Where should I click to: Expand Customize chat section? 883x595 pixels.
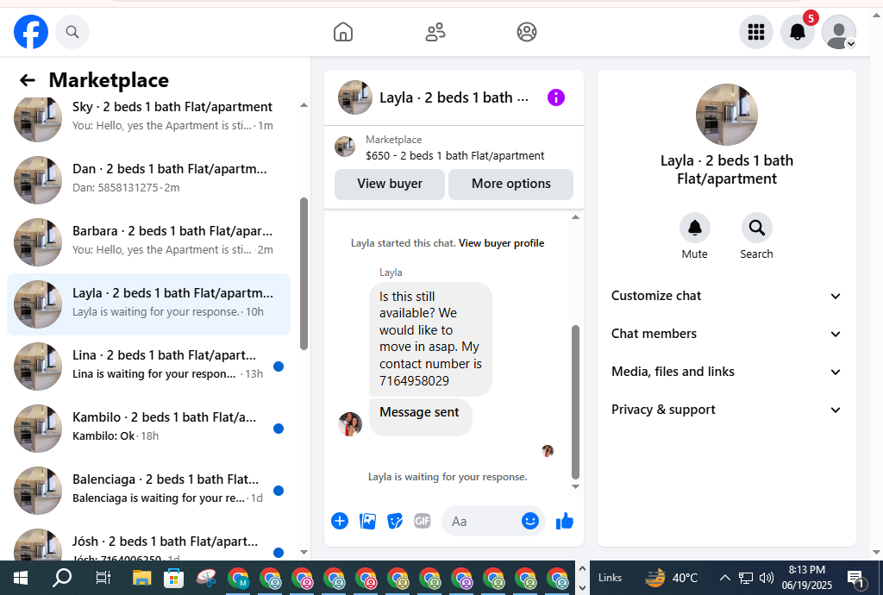[x=726, y=296]
